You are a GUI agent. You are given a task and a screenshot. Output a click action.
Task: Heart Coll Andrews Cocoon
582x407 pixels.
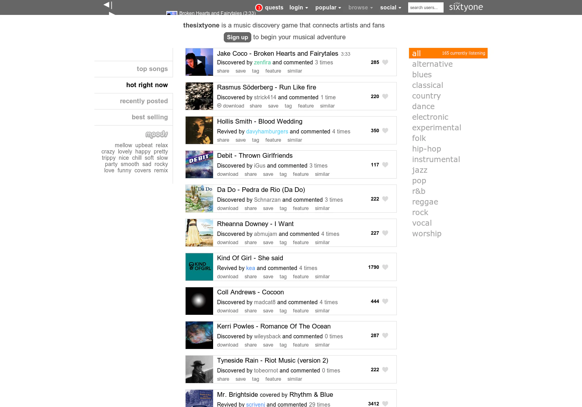coord(385,301)
